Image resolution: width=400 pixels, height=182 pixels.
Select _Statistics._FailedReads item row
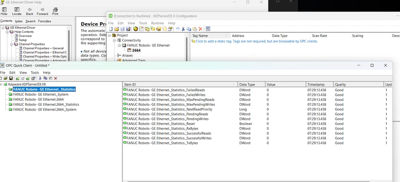pyautogui.click(x=257, y=90)
